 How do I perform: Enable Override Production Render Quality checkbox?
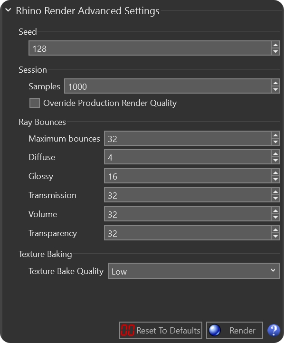[35, 103]
